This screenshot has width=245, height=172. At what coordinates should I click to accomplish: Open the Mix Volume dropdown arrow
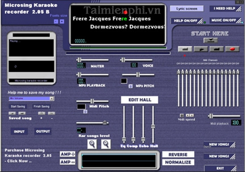coord(52,98)
